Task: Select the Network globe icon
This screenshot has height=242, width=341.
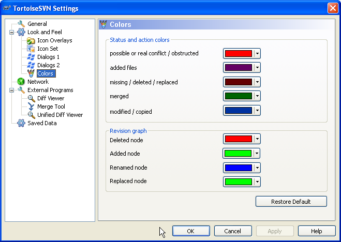Action: [x=21, y=82]
